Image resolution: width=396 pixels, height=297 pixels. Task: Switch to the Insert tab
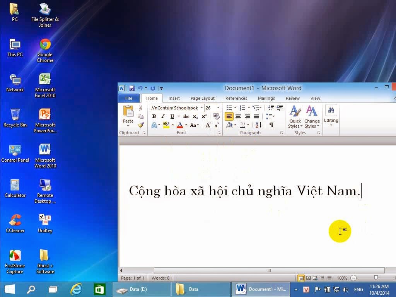(x=174, y=98)
